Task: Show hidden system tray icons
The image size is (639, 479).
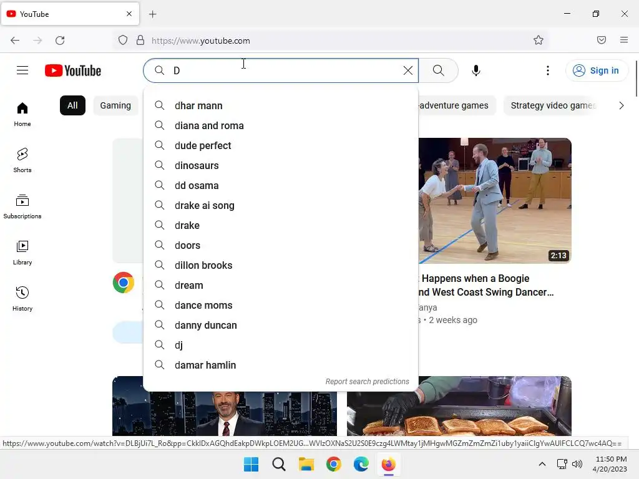Action: (542, 464)
